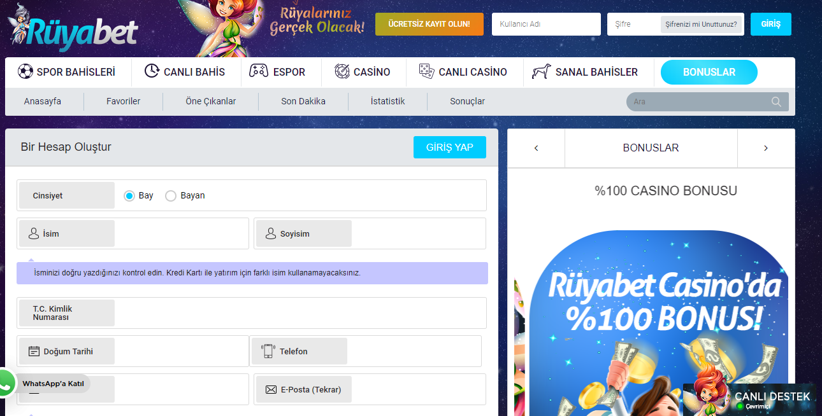Click the %100 Casino Bonusu title

point(666,191)
